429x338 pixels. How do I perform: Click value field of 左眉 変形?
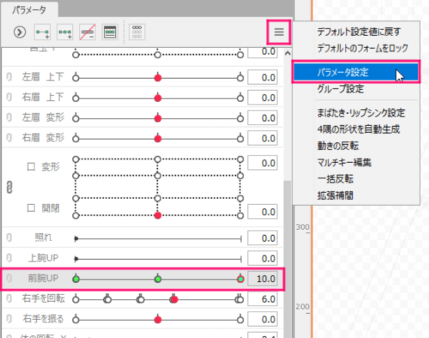263,118
